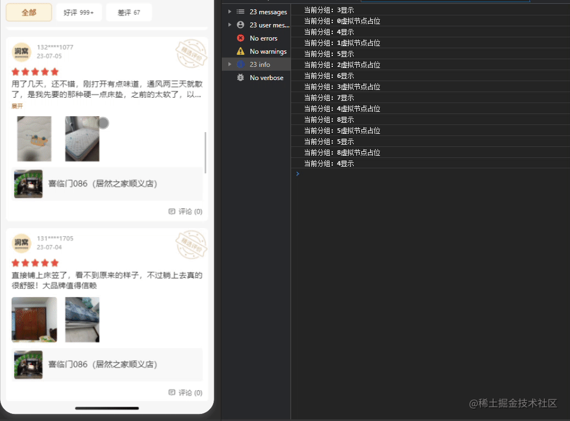Click the comment bubble icon on first review
Image resolution: width=570 pixels, height=421 pixels.
[x=172, y=211]
